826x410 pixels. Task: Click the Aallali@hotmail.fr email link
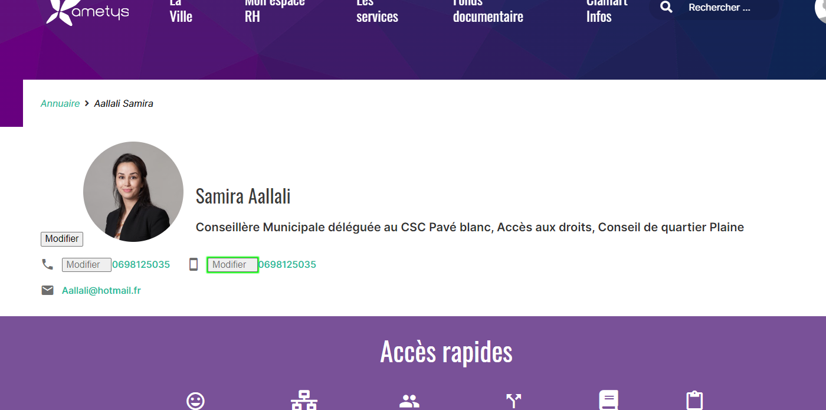[101, 290]
